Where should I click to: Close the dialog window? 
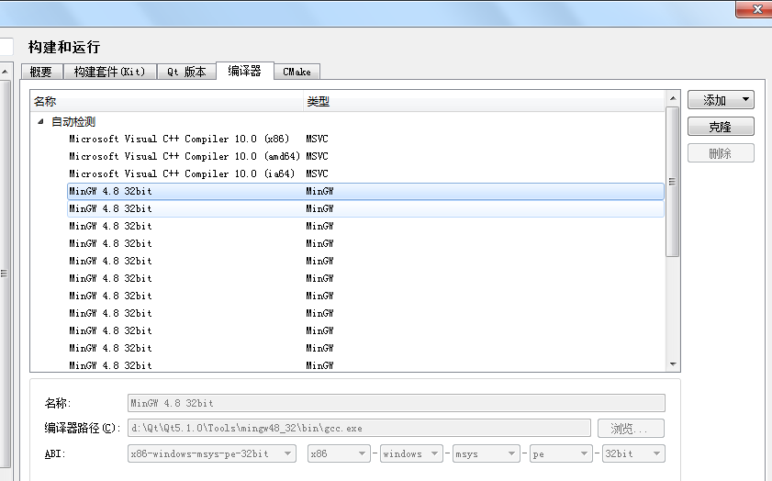click(x=756, y=8)
